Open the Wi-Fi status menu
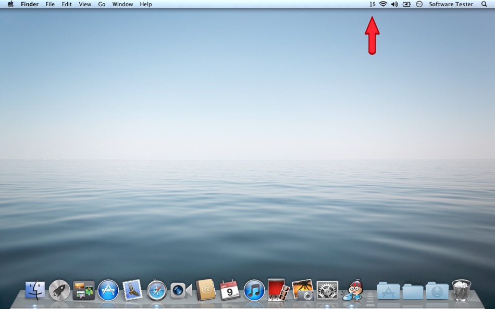 383,4
